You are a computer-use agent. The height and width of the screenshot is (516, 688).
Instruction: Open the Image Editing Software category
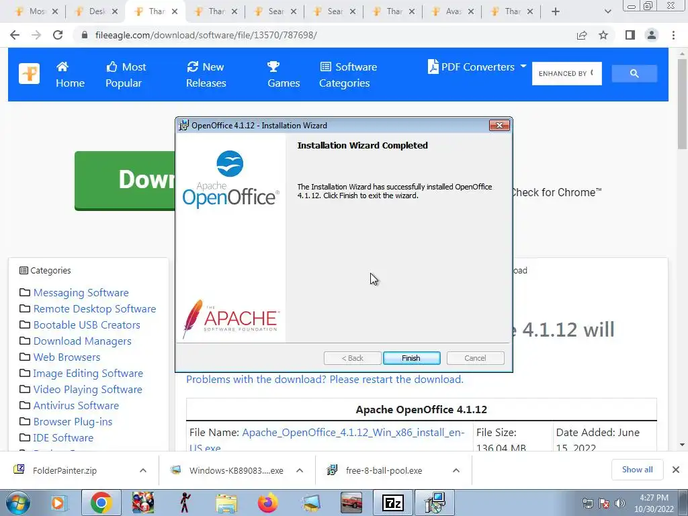pyautogui.click(x=88, y=374)
